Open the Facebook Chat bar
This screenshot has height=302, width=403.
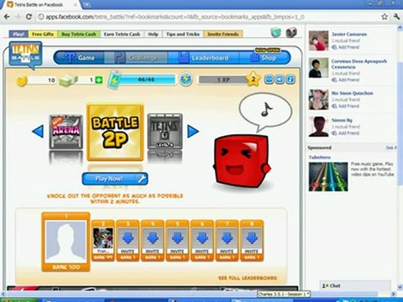[355, 285]
